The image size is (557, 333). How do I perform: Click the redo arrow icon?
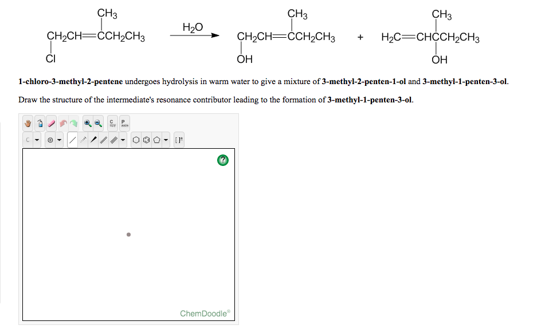click(x=74, y=123)
